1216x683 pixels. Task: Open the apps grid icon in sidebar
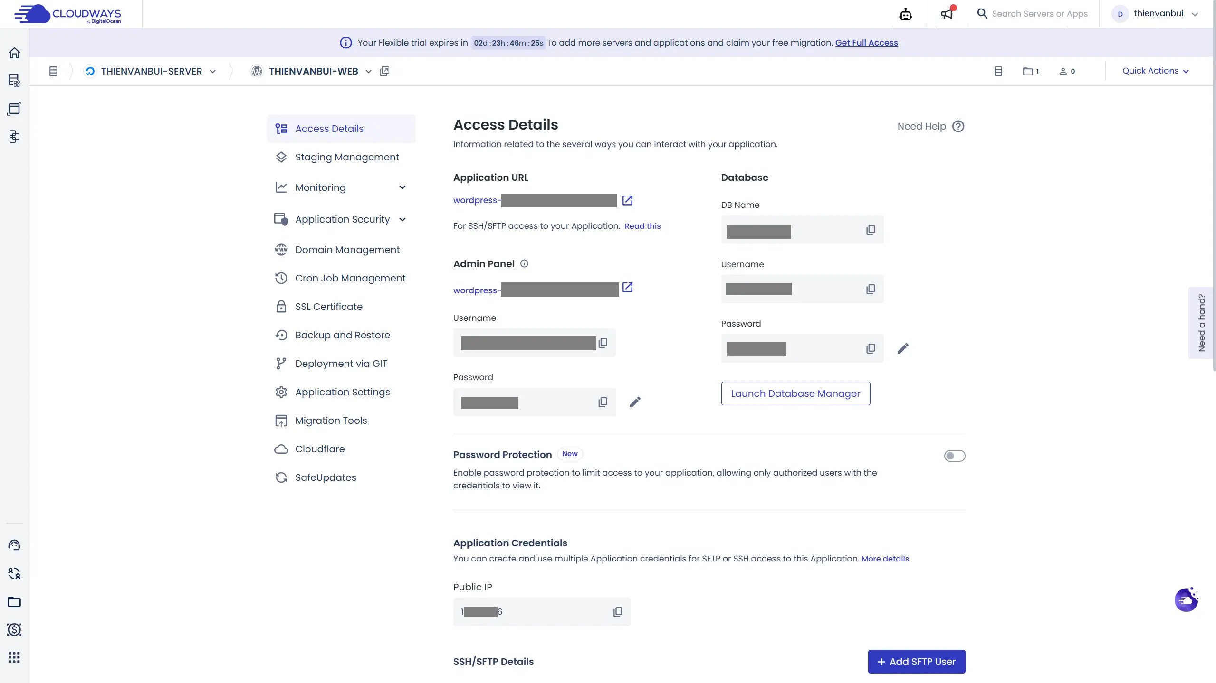pos(14,657)
